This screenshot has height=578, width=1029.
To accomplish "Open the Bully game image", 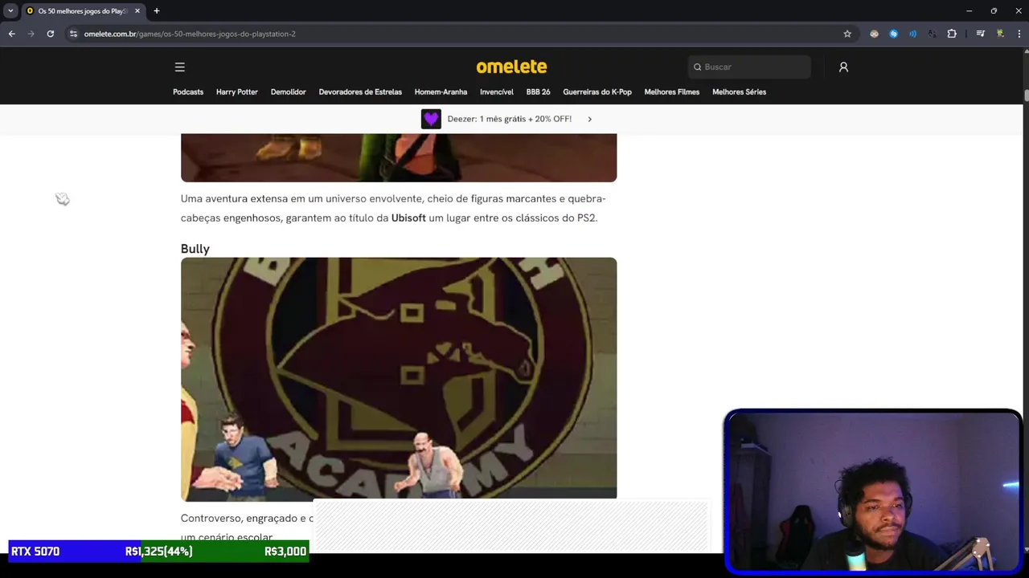I will (x=399, y=378).
